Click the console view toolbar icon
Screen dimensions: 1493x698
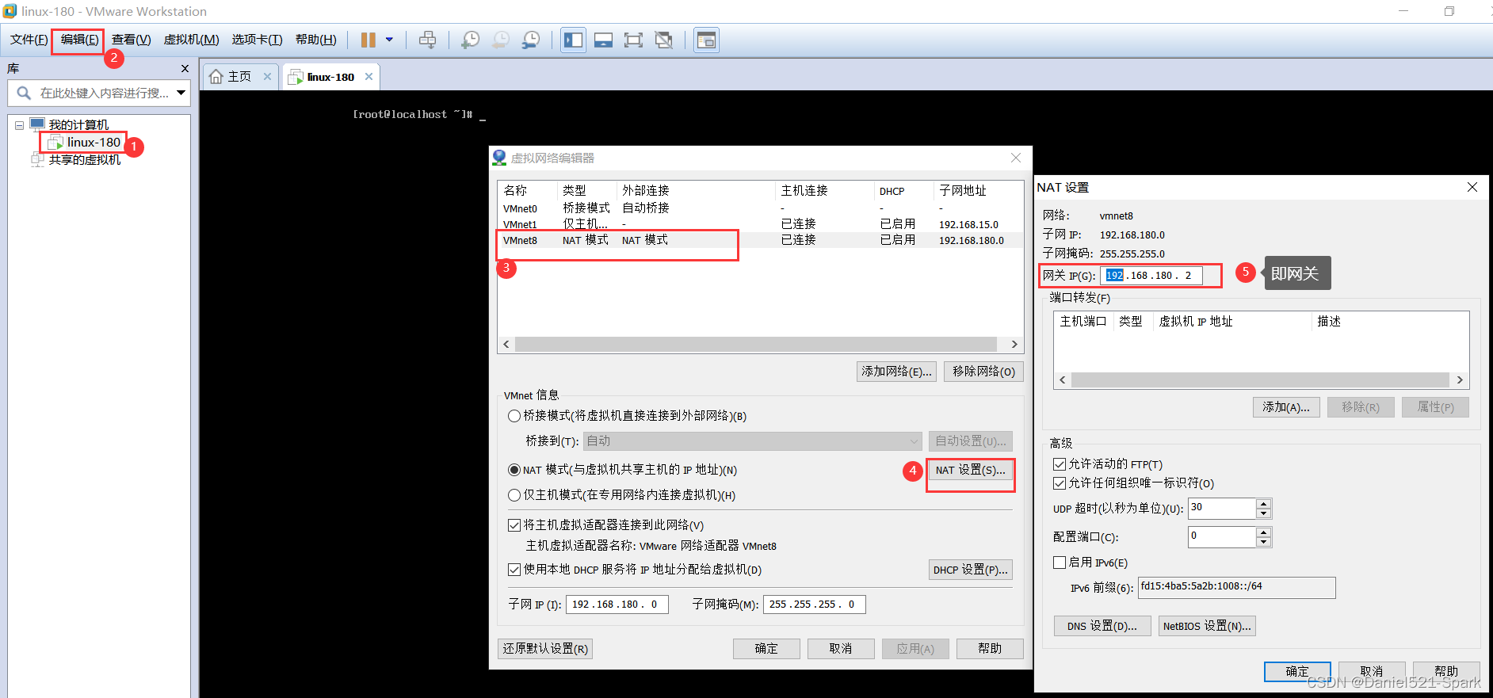click(706, 40)
